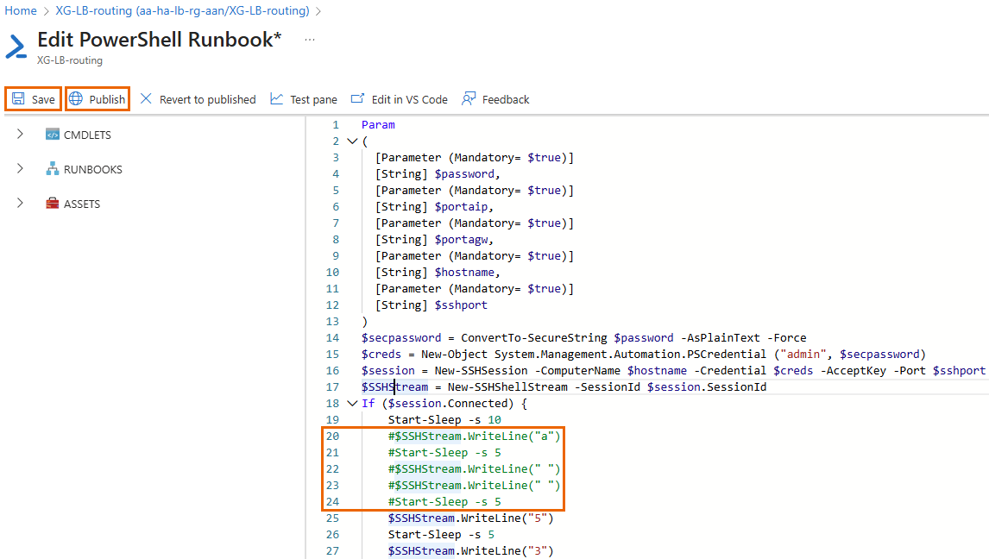
Task: Click the Edit in VS Code icon
Action: (357, 98)
